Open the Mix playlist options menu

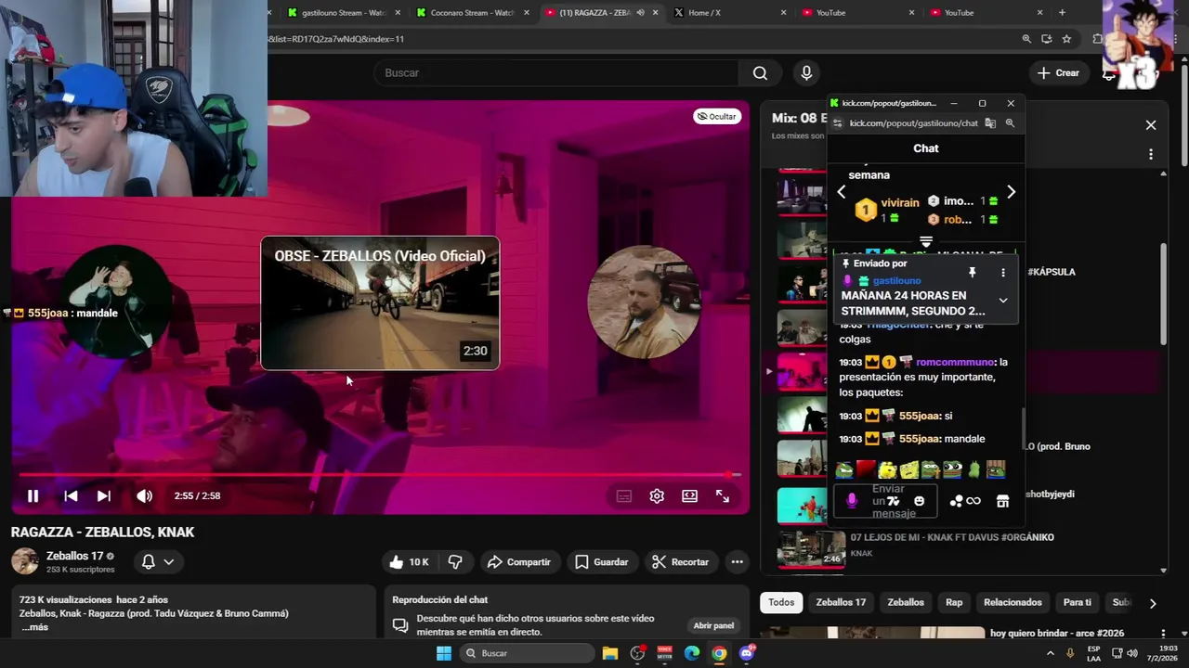click(1151, 154)
